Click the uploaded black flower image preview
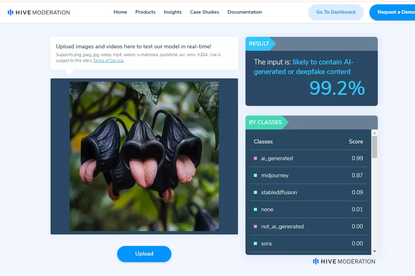Viewport: 415px width, 276px height. 144,156
